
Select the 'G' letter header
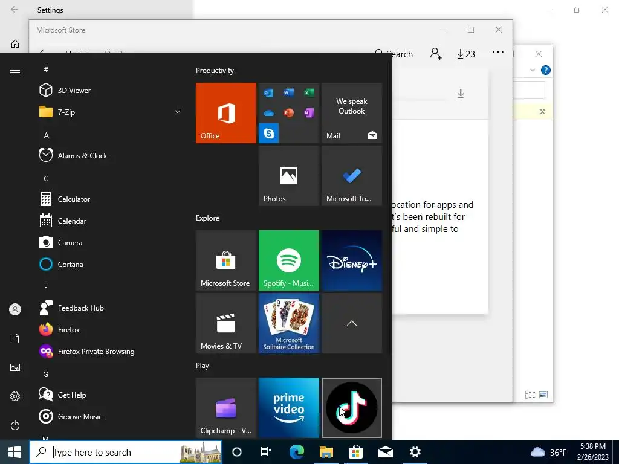click(x=46, y=374)
